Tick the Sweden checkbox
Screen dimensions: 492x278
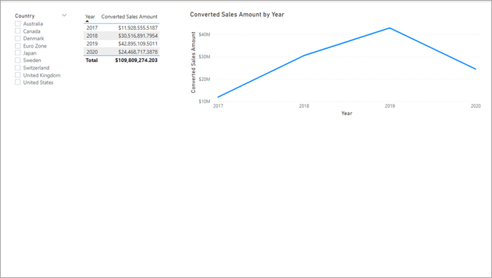18,61
